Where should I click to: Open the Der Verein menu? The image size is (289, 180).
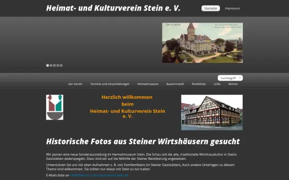click(x=75, y=84)
